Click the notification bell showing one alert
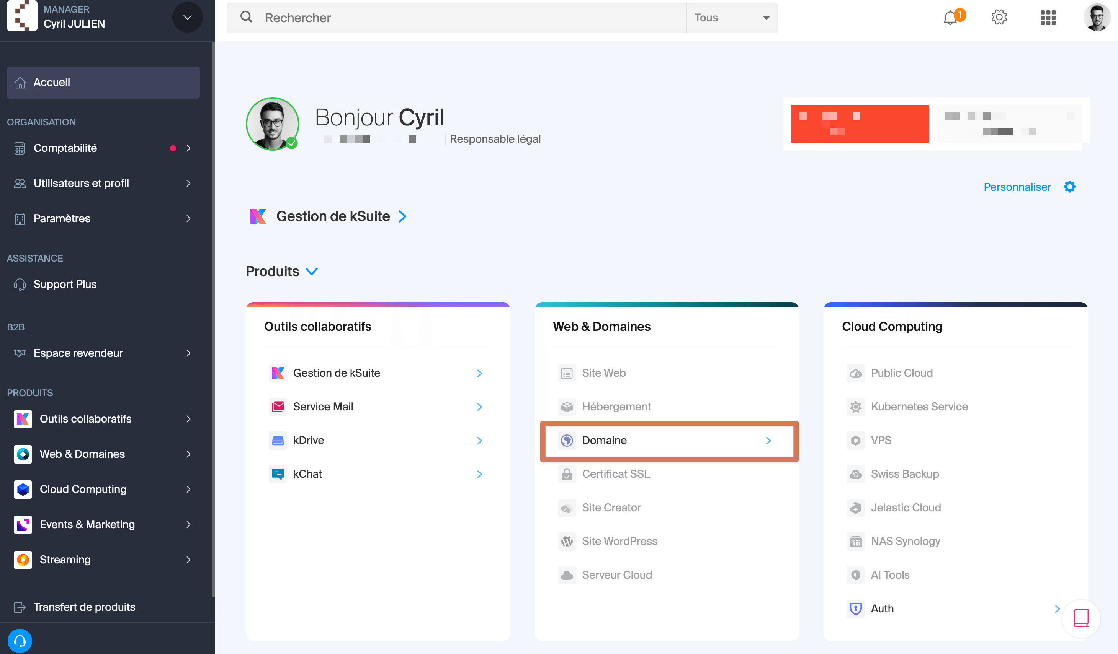Screen dimensions: 1118x654 [950, 17]
